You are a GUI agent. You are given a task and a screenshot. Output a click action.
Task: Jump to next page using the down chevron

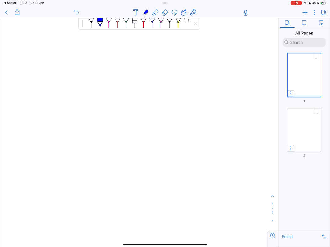point(272,220)
